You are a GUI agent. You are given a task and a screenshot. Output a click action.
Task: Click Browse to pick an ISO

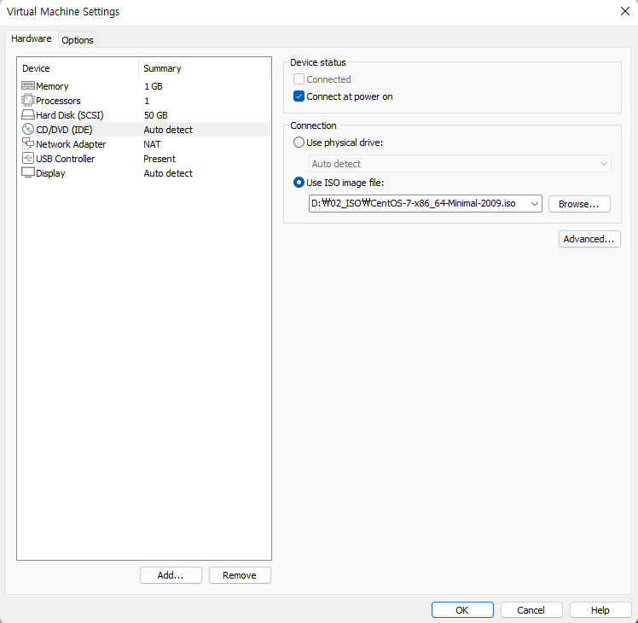tap(579, 204)
